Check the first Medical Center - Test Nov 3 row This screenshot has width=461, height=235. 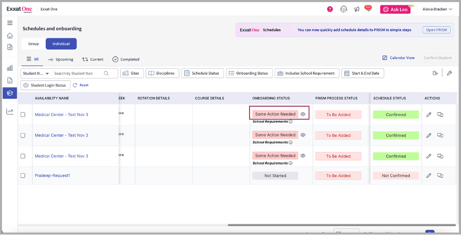(23, 115)
